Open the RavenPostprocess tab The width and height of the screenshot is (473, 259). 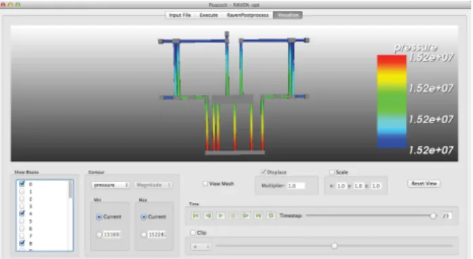(x=248, y=15)
